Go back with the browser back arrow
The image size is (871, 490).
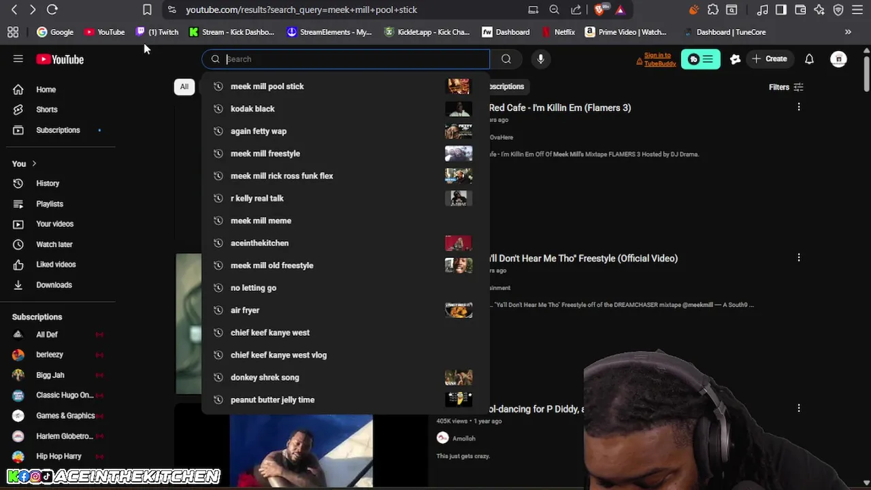(14, 10)
